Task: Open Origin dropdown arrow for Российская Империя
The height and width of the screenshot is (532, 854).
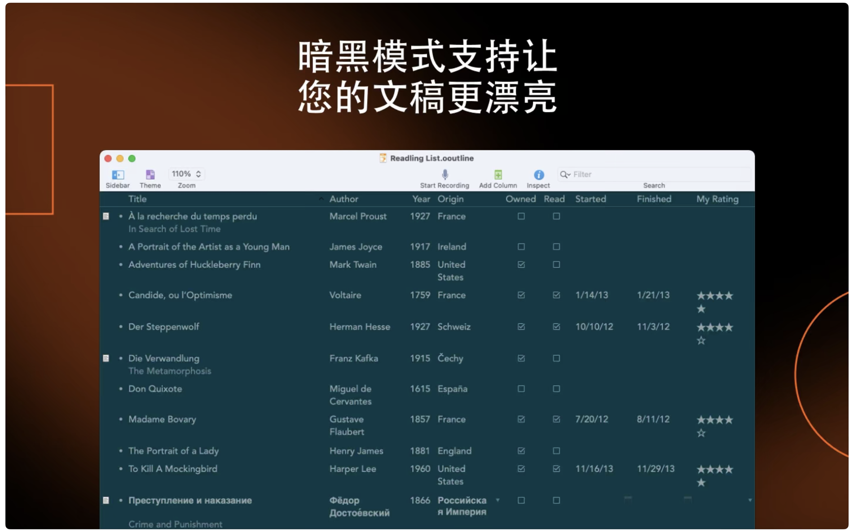Action: (x=497, y=500)
